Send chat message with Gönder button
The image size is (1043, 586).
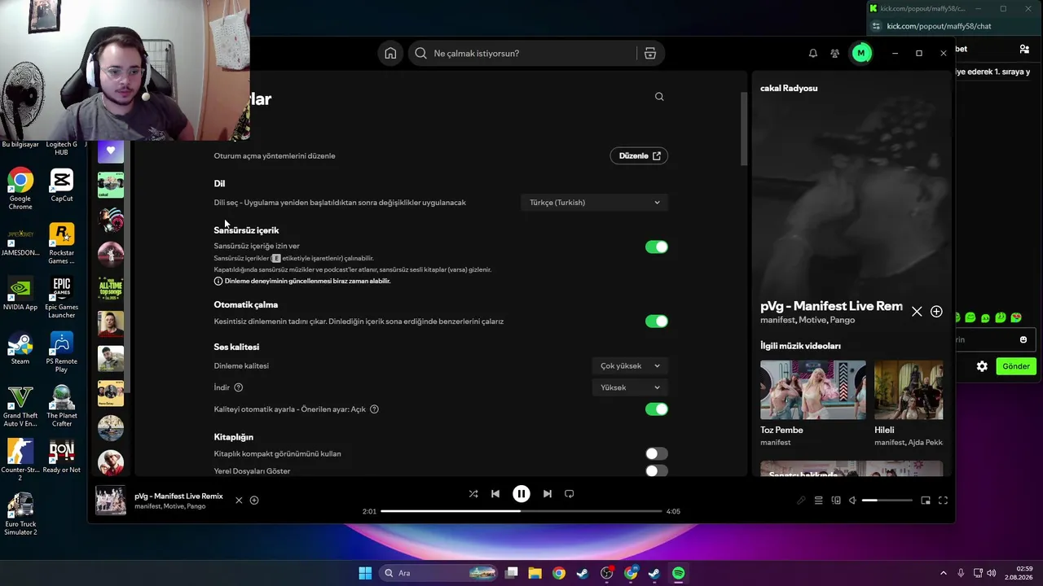coord(1016,366)
